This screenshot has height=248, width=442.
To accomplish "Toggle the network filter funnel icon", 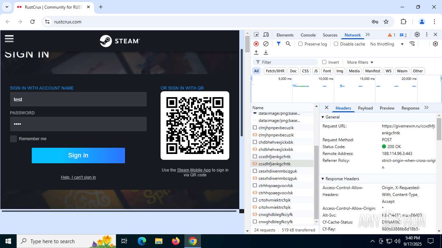I will coord(278,44).
